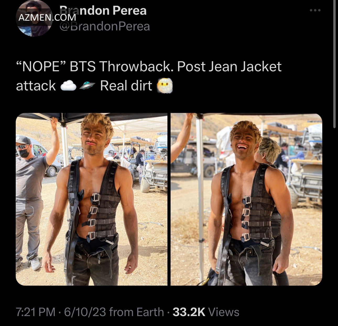Click the cloud emoji in the tweet

[x=68, y=86]
